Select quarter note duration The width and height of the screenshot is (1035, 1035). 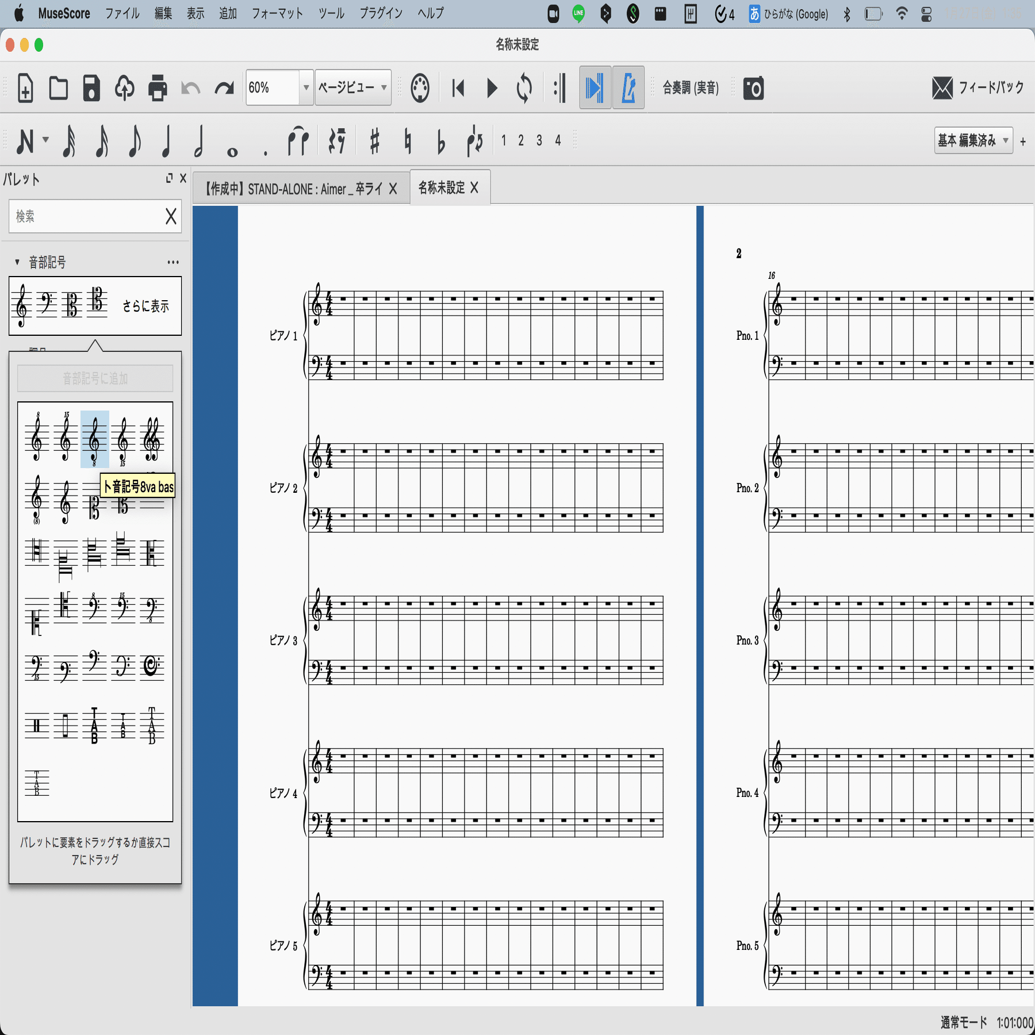(x=167, y=141)
